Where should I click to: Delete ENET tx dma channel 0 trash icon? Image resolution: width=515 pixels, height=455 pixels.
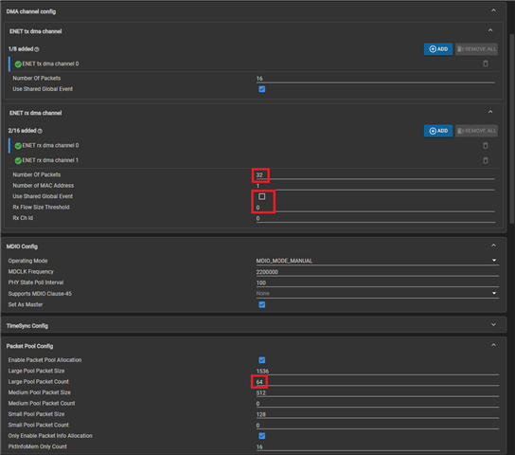(485, 64)
